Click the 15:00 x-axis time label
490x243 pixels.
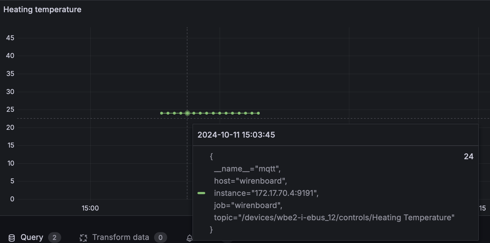[90, 208]
